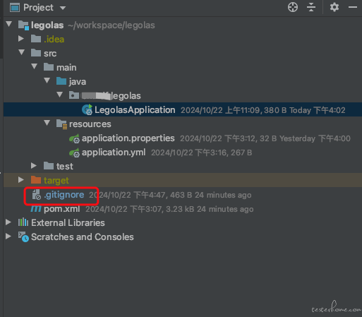Click the Collapse All icon in the header

pos(311,7)
